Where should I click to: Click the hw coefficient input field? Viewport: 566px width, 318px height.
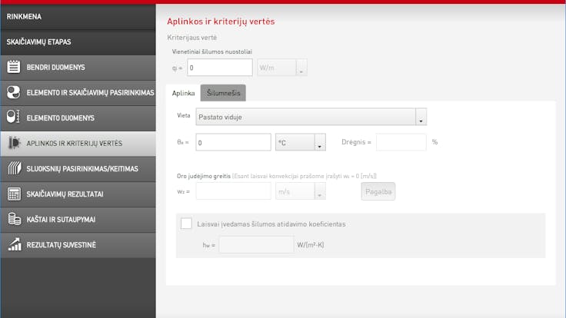point(255,245)
